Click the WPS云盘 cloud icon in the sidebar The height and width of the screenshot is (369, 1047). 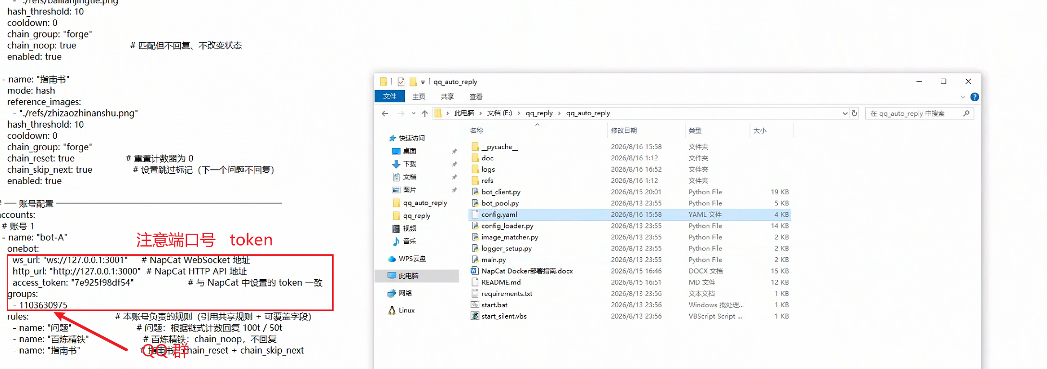click(392, 259)
